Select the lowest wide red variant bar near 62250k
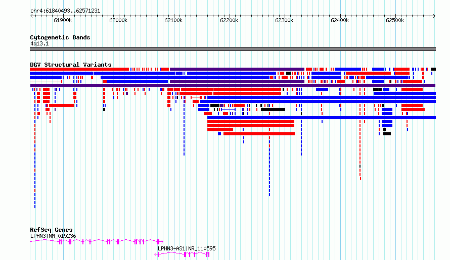 (x=259, y=134)
